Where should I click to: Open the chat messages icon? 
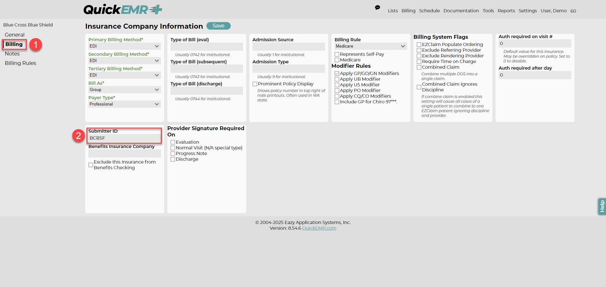[377, 8]
